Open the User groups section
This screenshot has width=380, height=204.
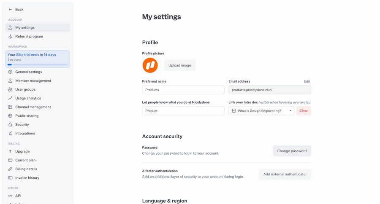tap(25, 89)
